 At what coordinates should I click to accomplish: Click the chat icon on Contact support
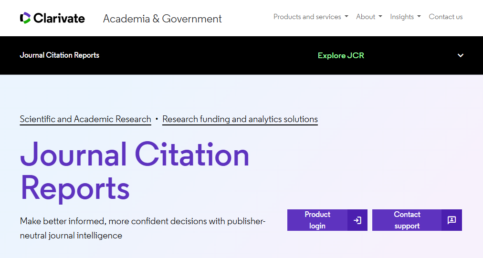(x=451, y=220)
